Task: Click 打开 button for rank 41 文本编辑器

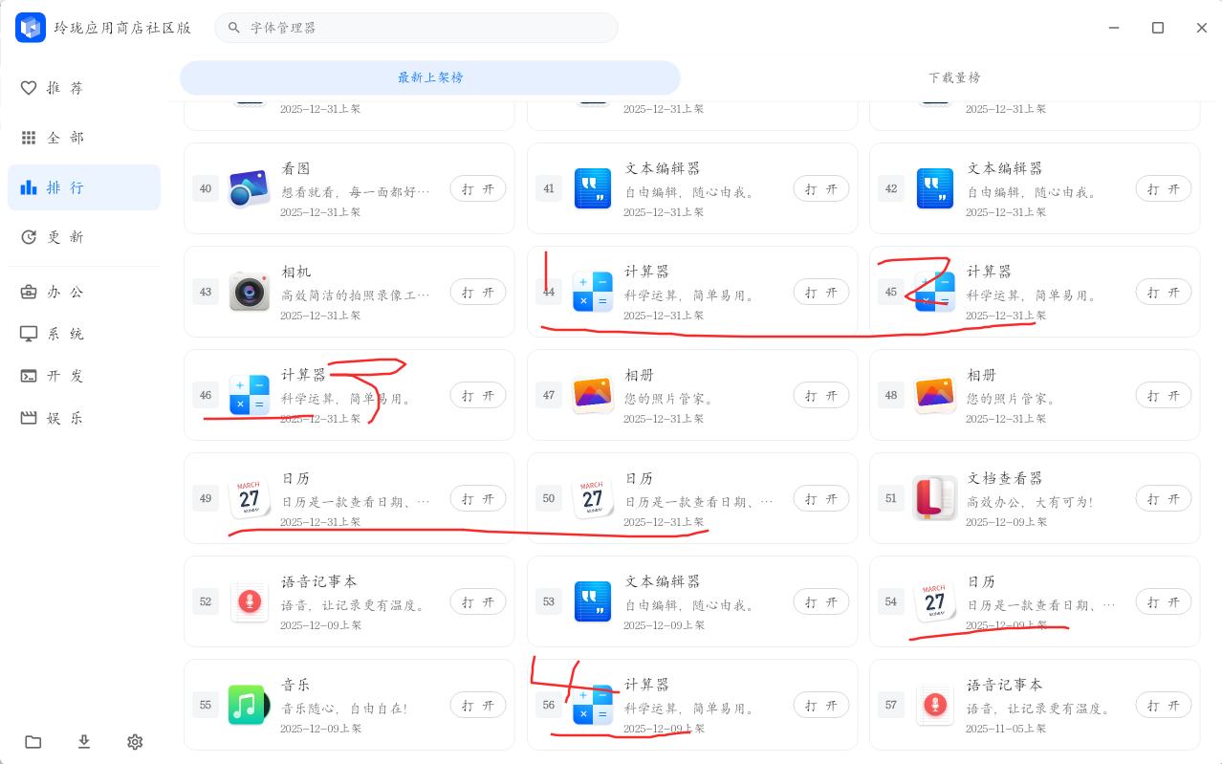Action: pyautogui.click(x=821, y=188)
